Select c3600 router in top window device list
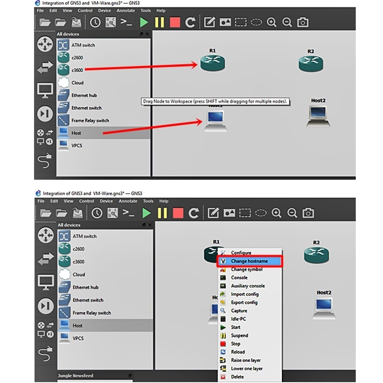 pos(103,70)
